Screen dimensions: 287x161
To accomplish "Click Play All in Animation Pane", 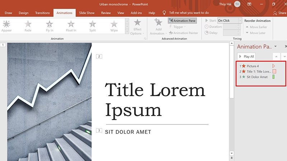I will point(246,57).
